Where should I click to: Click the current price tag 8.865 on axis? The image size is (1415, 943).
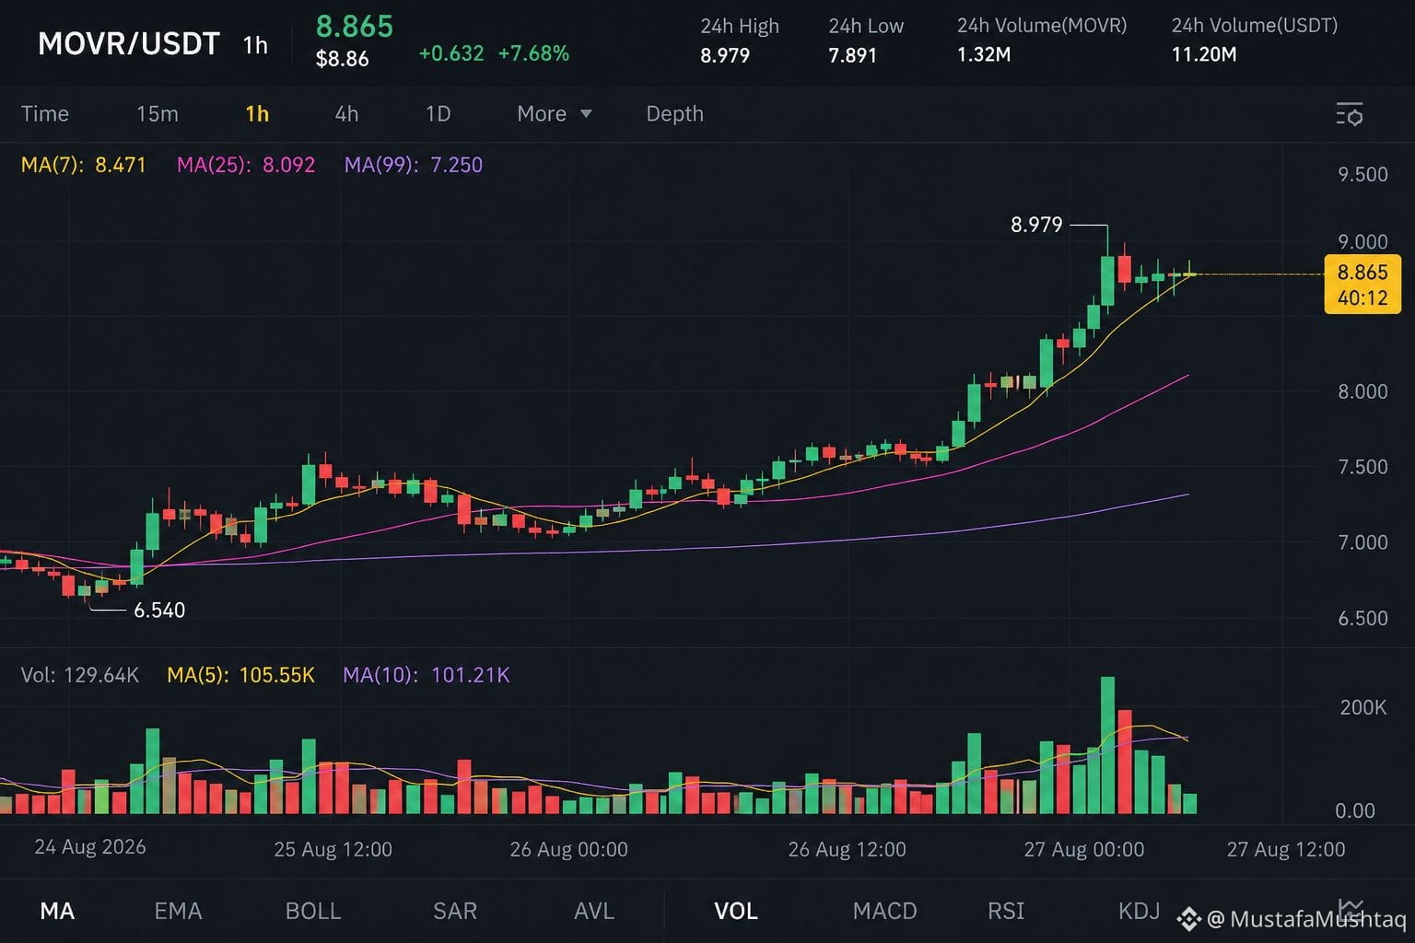click(1362, 285)
